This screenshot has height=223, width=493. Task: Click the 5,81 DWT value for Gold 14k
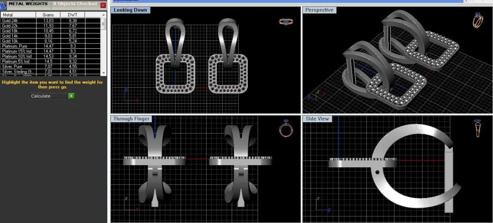[x=73, y=36]
